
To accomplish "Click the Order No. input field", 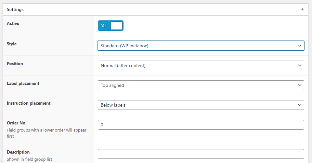I will (201, 125).
